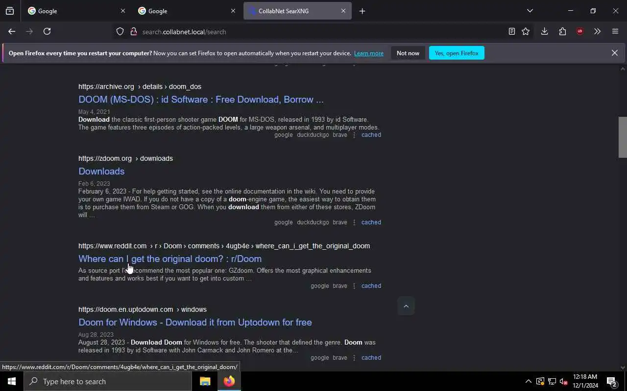This screenshot has width=627, height=391.
Task: Show more tools overflow chevron
Action: click(x=597, y=31)
